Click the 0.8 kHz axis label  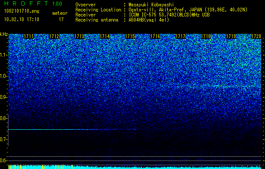(x=4, y=118)
